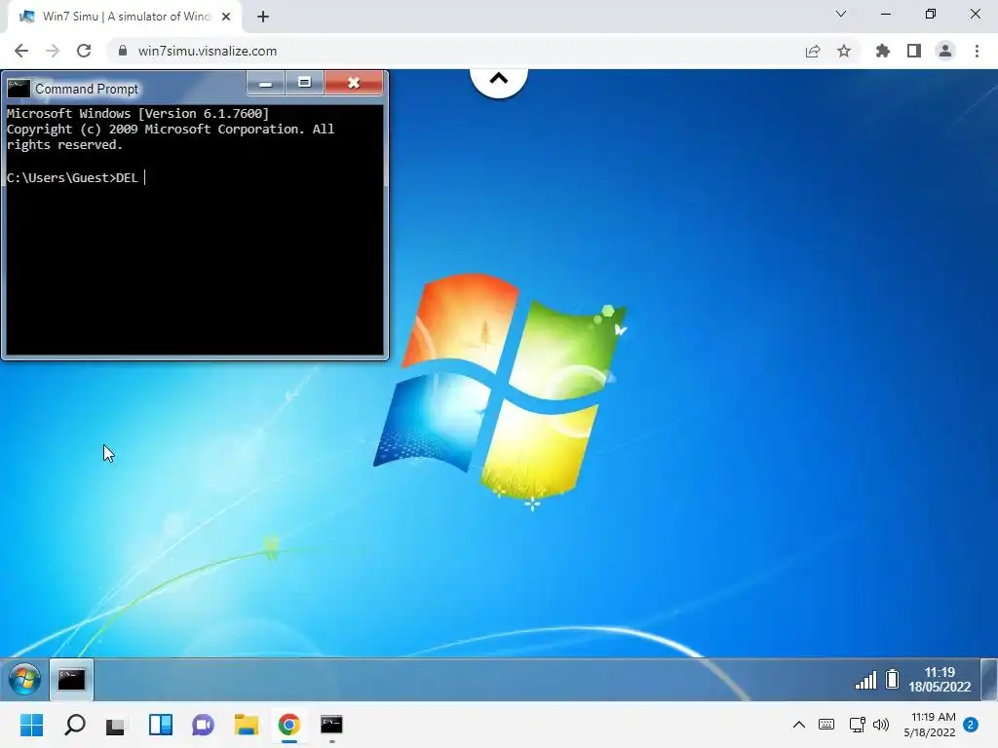Viewport: 998px width, 748px height.
Task: Share this page icon
Action: 813,51
